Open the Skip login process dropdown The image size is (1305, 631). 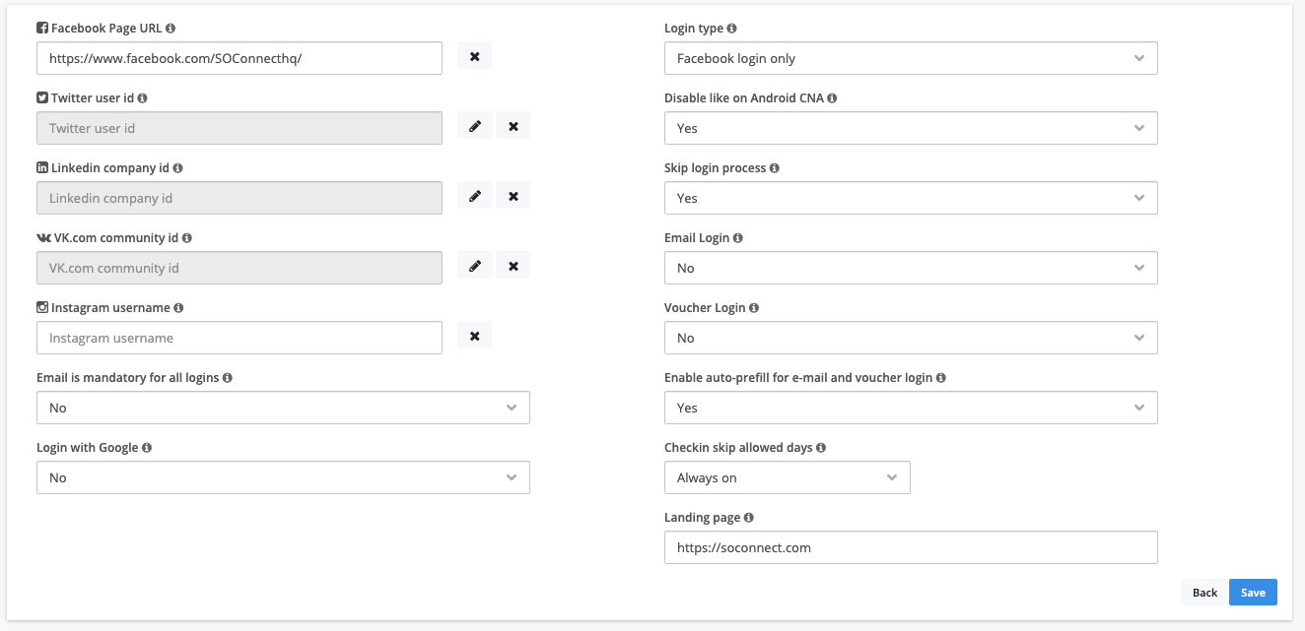tap(911, 198)
